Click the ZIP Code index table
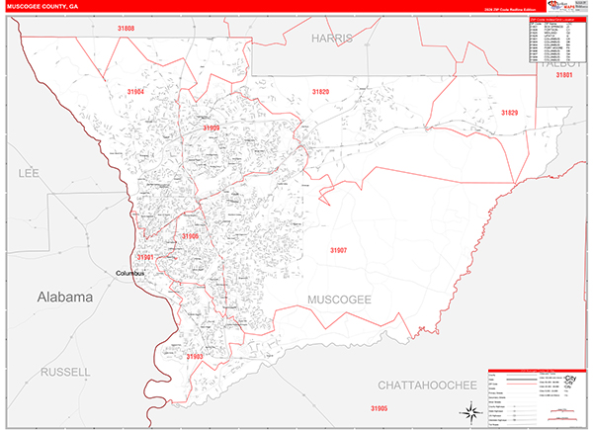Viewport: 593px width, 430px height. click(x=557, y=40)
